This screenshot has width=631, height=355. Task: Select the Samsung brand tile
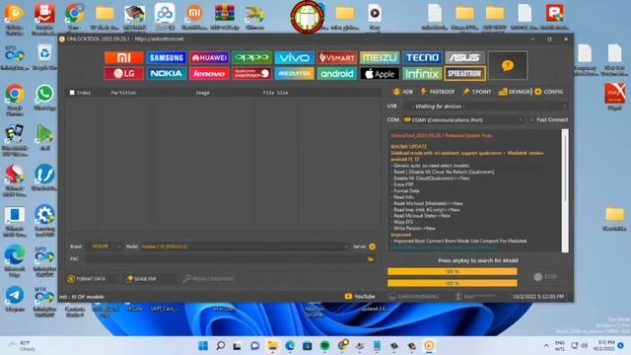167,57
